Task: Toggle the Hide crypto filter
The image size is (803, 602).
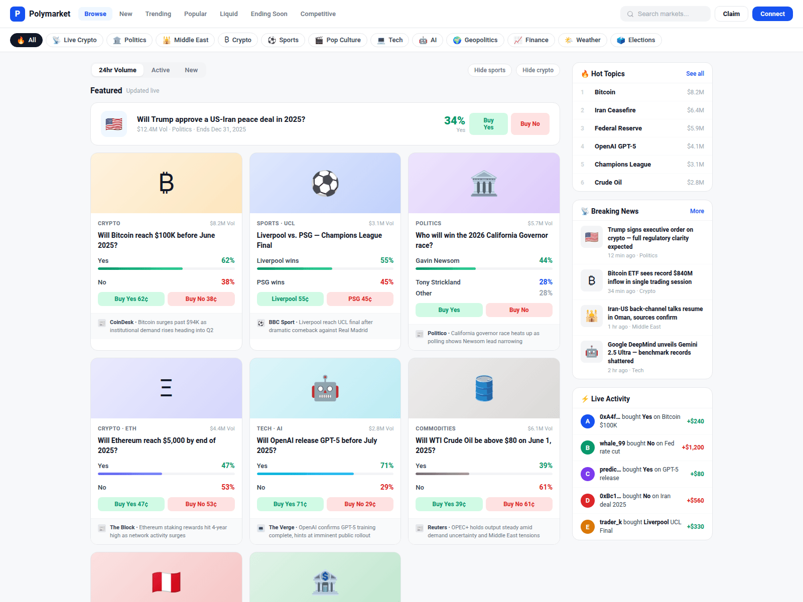Action: (x=538, y=70)
